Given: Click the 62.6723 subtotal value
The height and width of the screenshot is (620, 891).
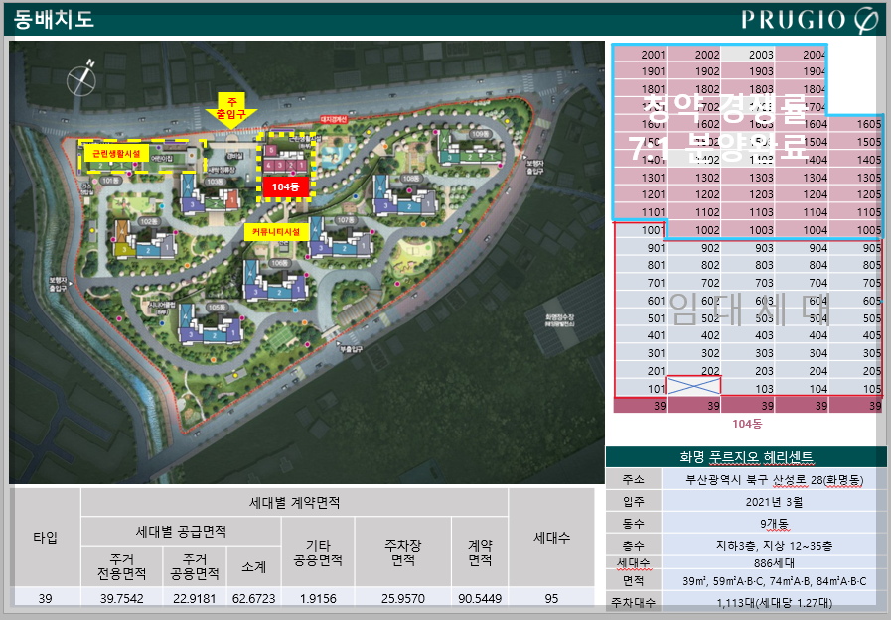Looking at the screenshot, I should click(253, 598).
